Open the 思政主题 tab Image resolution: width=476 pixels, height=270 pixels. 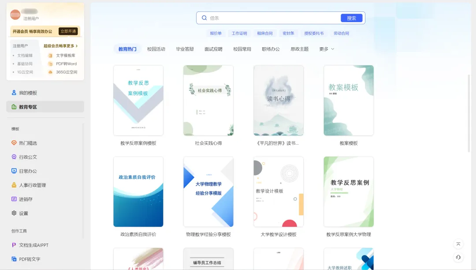(x=300, y=49)
